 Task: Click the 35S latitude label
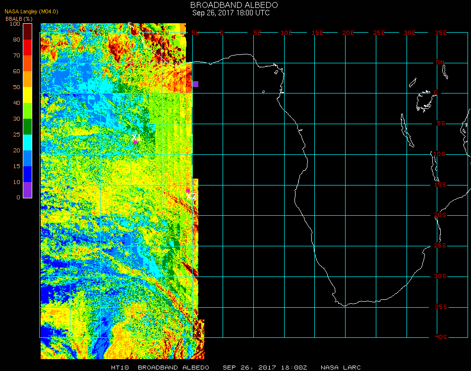441,307
